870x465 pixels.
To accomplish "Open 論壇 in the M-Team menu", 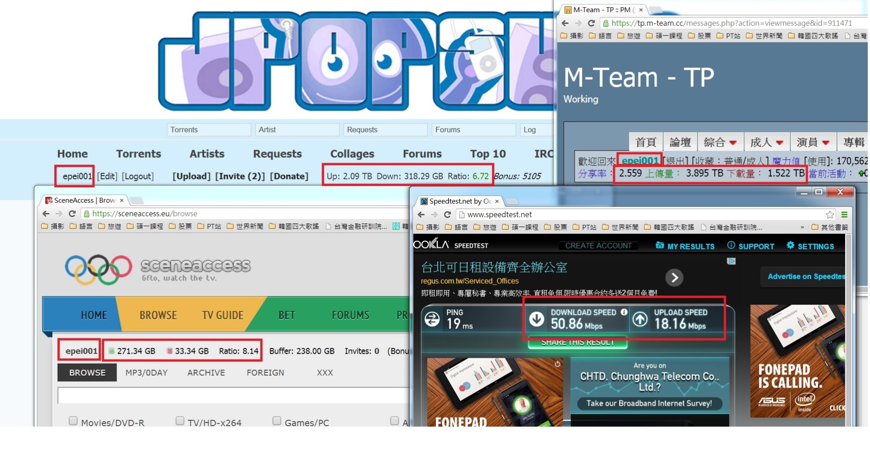I will tap(680, 142).
